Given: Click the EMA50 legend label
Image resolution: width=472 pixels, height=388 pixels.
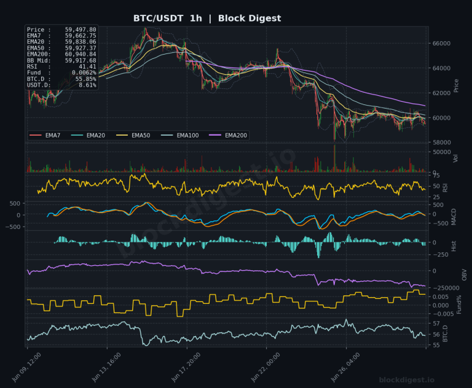Looking at the screenshot, I should [x=141, y=135].
